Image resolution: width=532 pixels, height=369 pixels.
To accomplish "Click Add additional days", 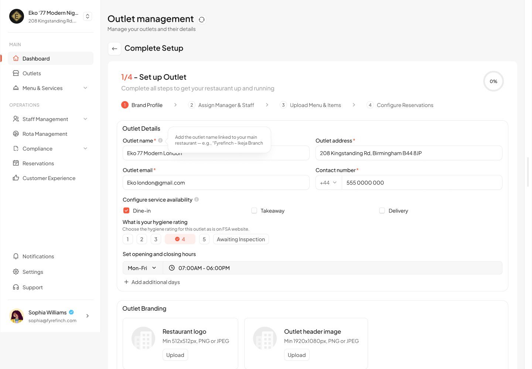I will (x=152, y=282).
